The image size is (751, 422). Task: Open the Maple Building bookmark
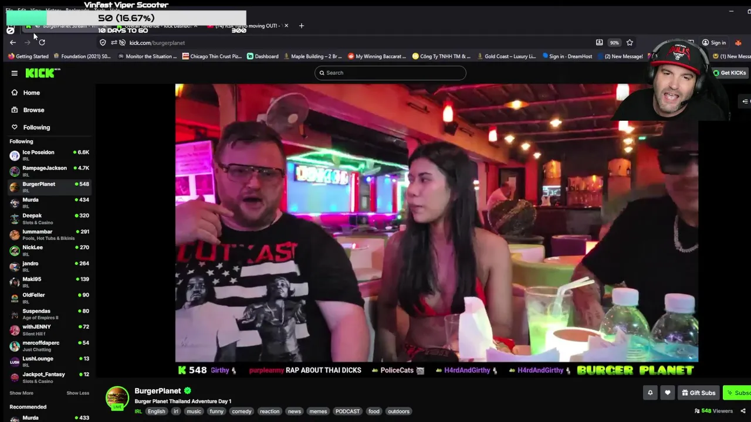click(312, 56)
